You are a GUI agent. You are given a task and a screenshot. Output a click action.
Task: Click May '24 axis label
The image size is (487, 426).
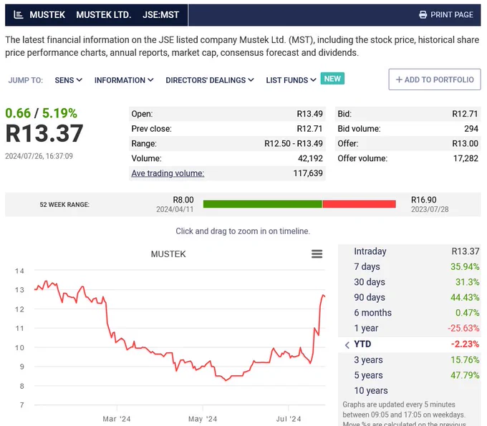[x=203, y=419]
